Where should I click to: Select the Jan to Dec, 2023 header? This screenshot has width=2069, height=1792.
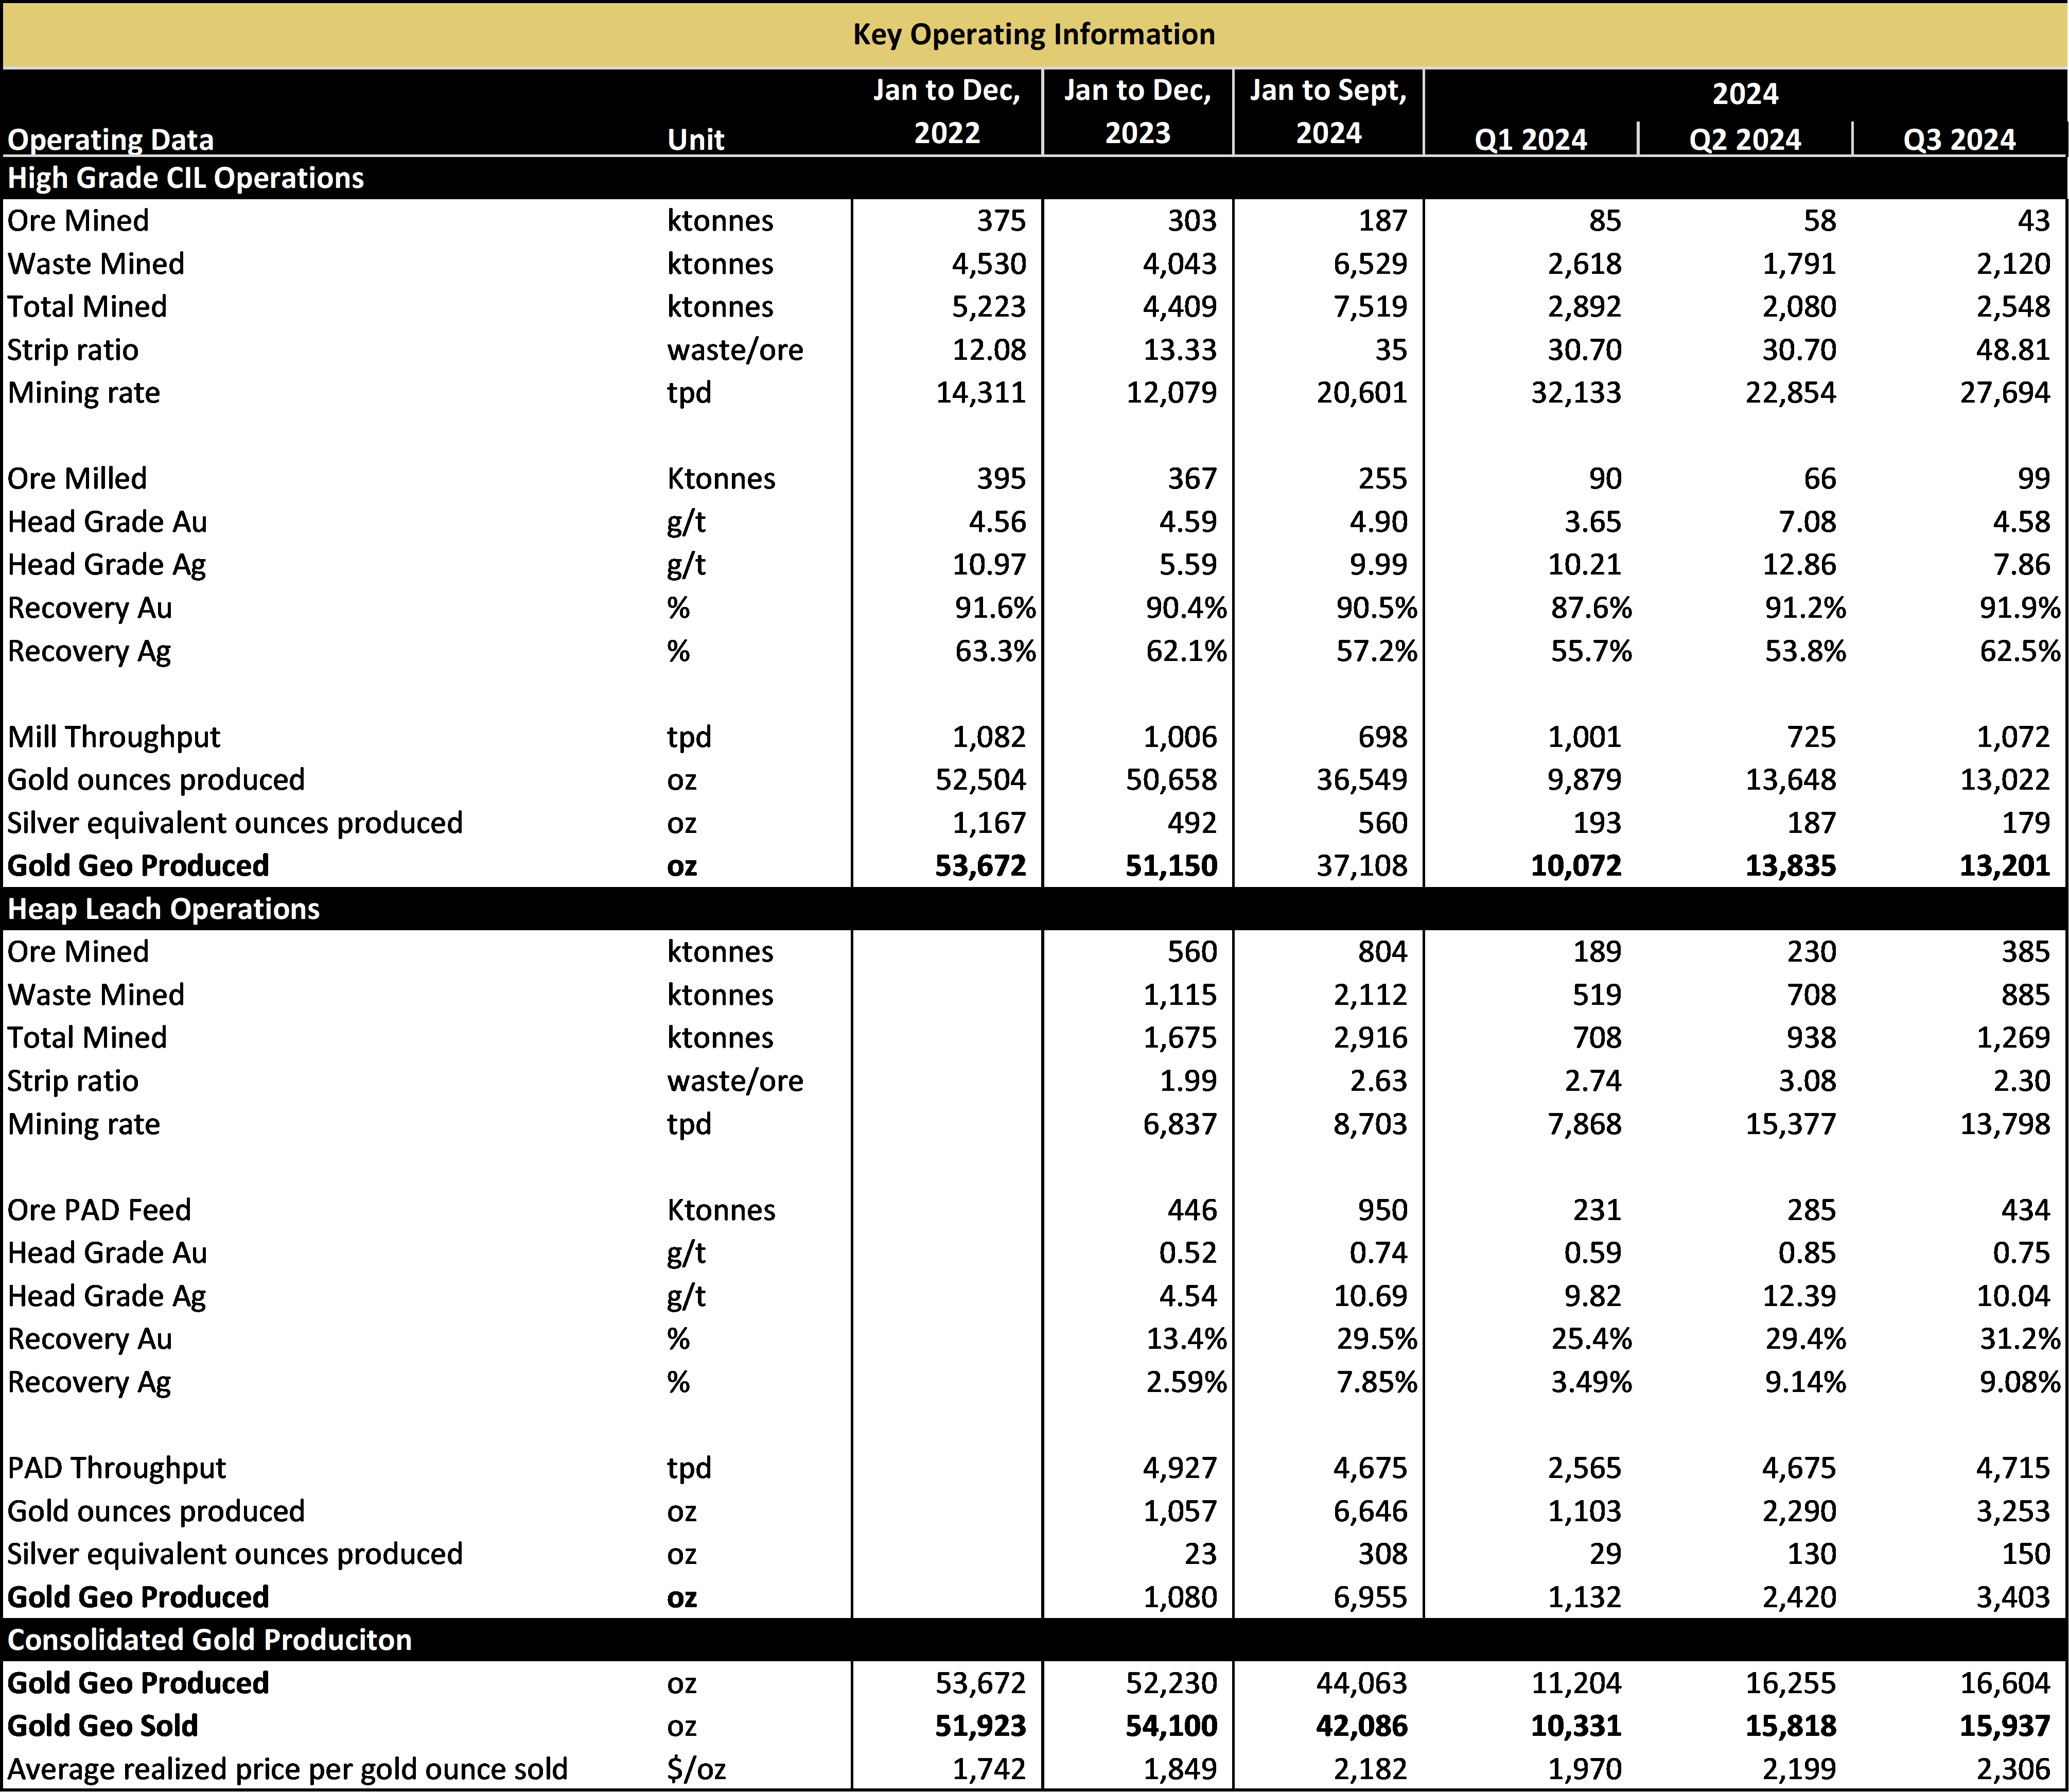click(1137, 111)
